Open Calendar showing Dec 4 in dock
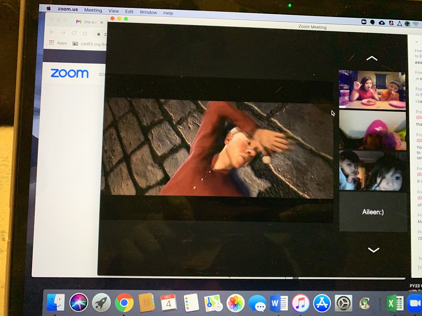The width and height of the screenshot is (422, 316). [168, 303]
